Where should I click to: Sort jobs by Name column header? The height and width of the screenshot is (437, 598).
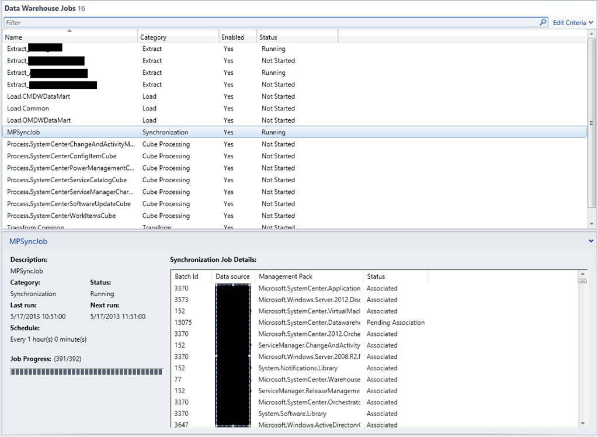click(70, 37)
